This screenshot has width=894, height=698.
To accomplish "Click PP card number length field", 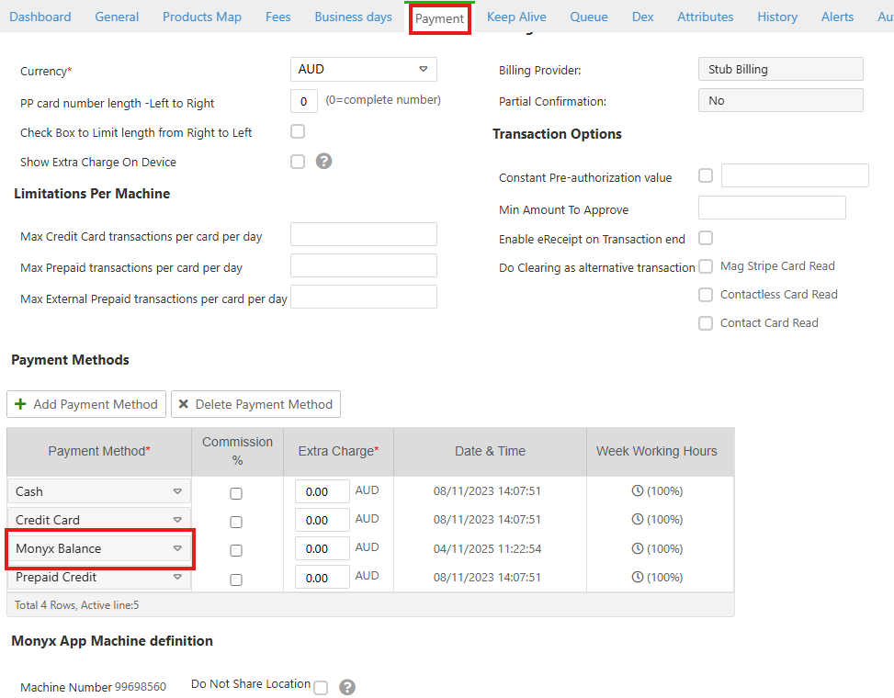I will pyautogui.click(x=304, y=101).
